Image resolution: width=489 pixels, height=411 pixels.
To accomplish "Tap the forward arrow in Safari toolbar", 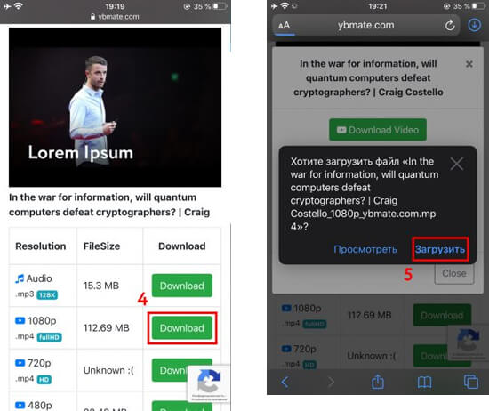I will pos(332,382).
